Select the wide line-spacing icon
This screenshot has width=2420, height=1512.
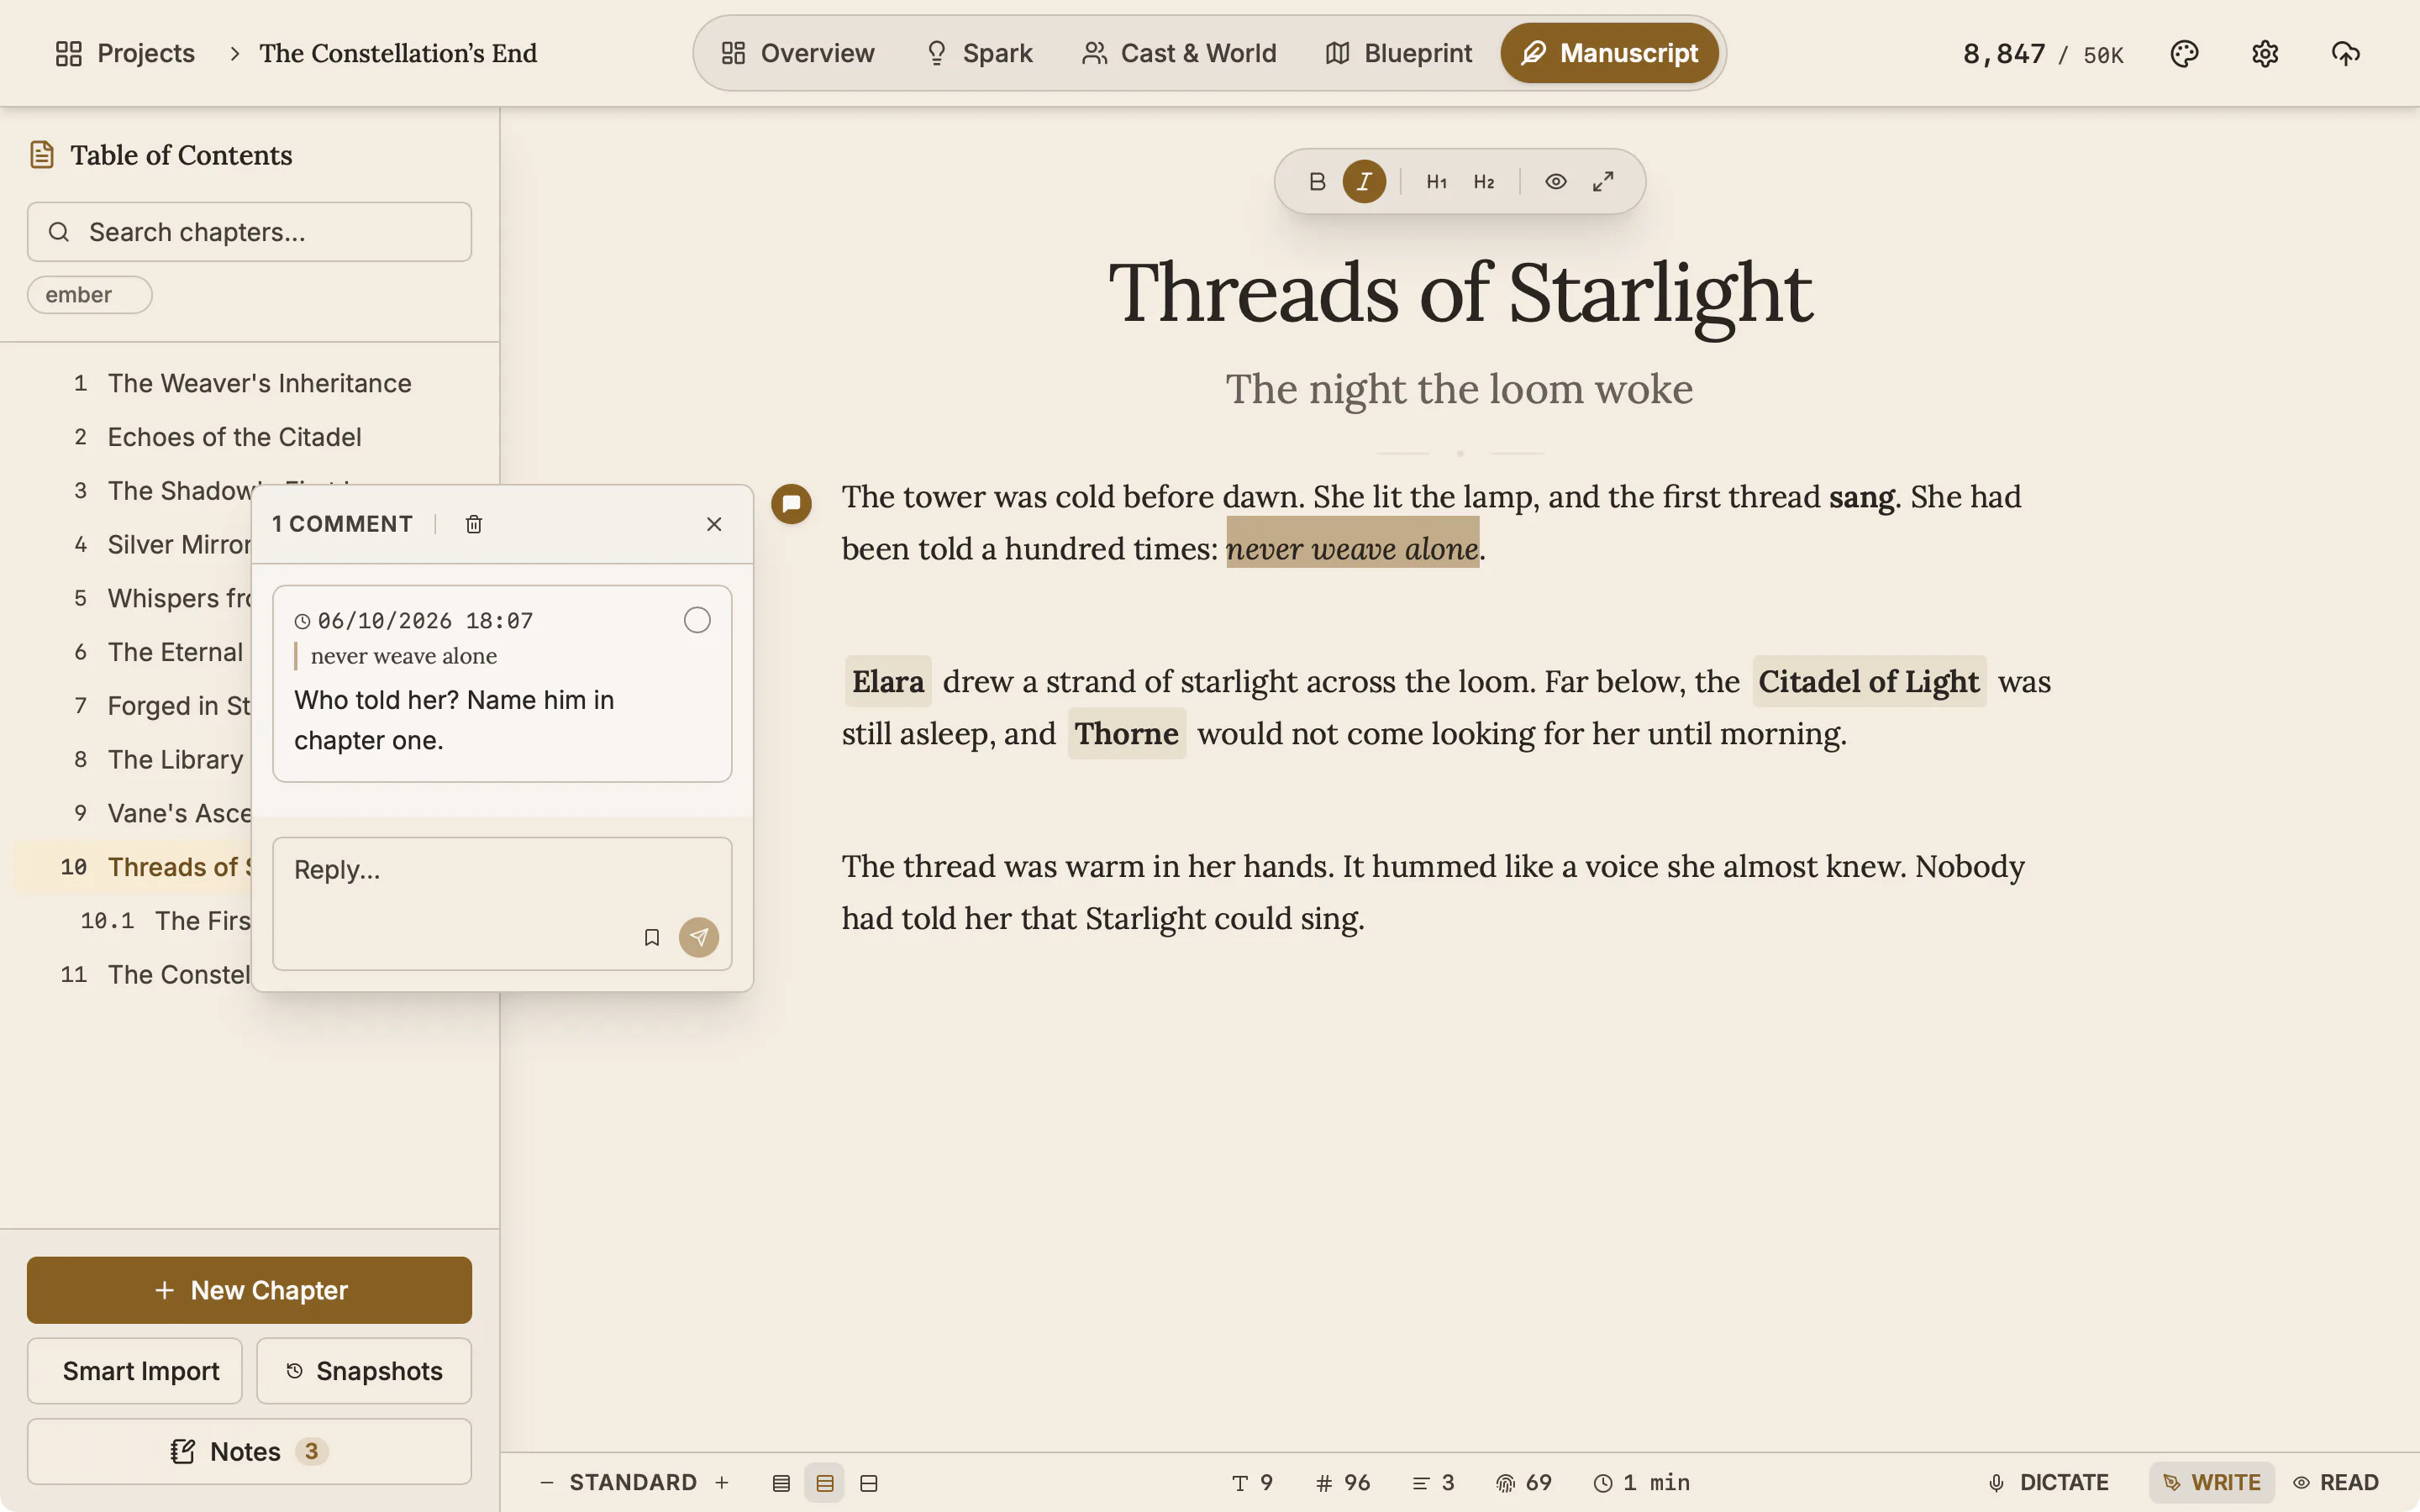click(x=869, y=1483)
